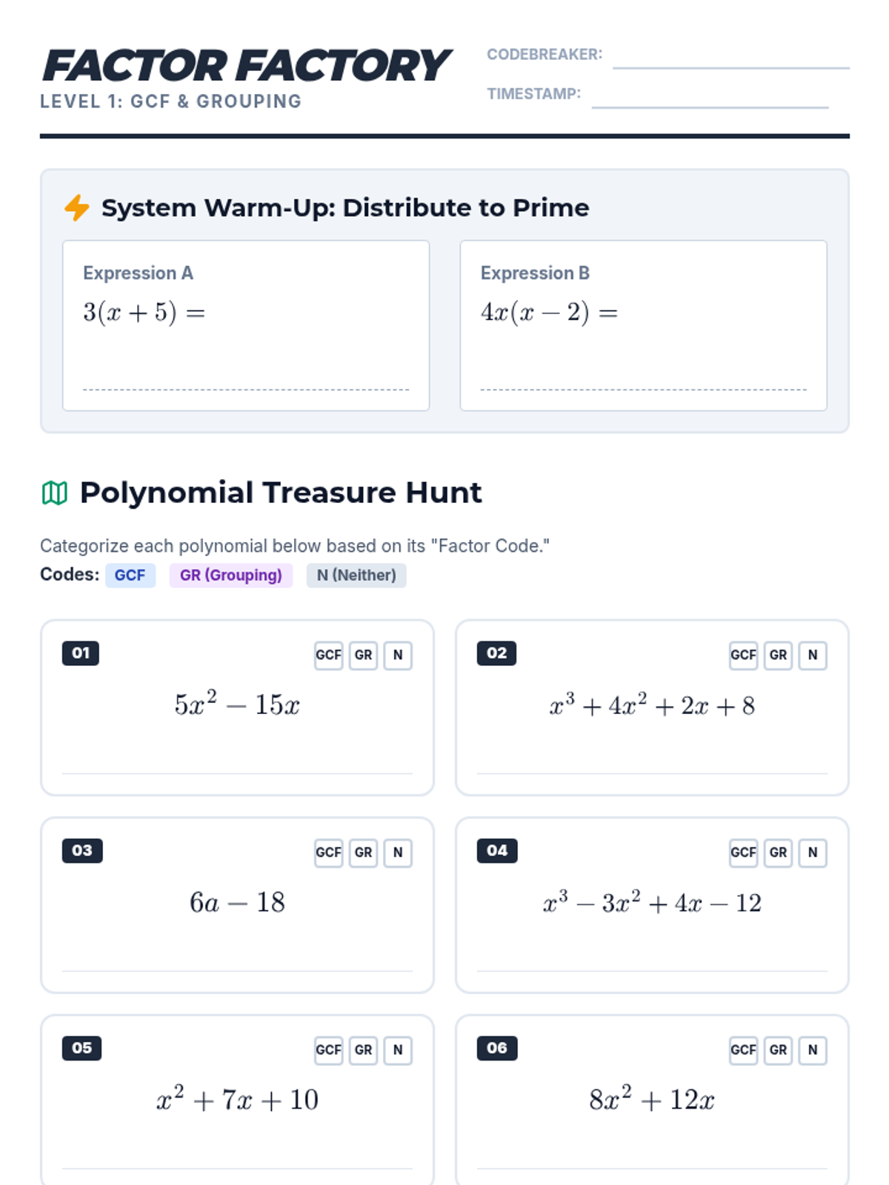The height and width of the screenshot is (1185, 889).
Task: Click the 04 problem number badge
Action: 497,850
